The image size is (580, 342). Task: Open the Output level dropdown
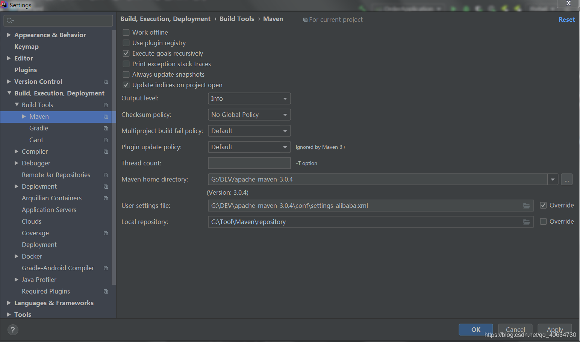[x=249, y=98]
